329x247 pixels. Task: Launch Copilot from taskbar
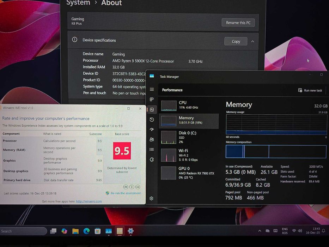(64, 231)
